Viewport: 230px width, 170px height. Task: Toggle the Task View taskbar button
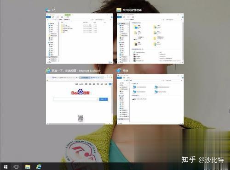tap(16, 167)
